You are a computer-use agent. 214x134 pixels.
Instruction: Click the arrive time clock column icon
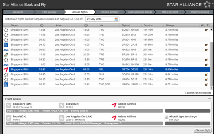click(x=86, y=25)
